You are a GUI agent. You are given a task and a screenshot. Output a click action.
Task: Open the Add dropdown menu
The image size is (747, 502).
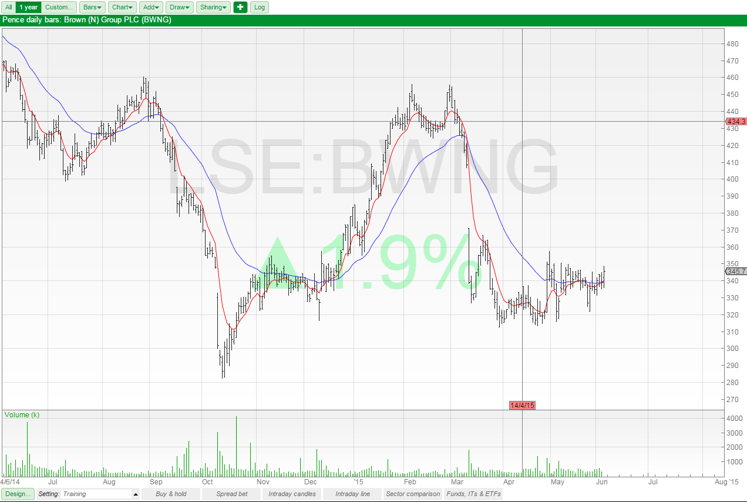click(151, 7)
